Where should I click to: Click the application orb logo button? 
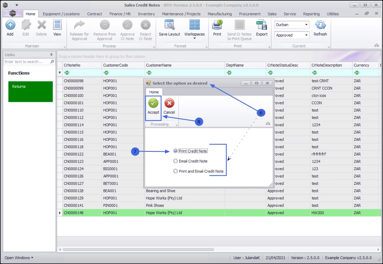point(13,13)
